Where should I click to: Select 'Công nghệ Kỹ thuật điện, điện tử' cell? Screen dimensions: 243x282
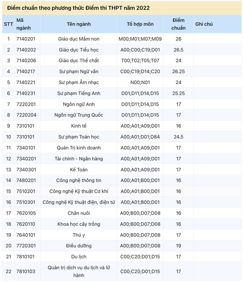tap(79, 202)
